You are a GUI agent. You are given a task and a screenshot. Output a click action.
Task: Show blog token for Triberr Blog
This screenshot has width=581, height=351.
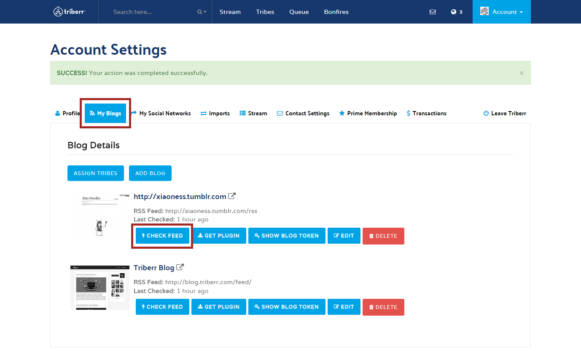click(287, 307)
